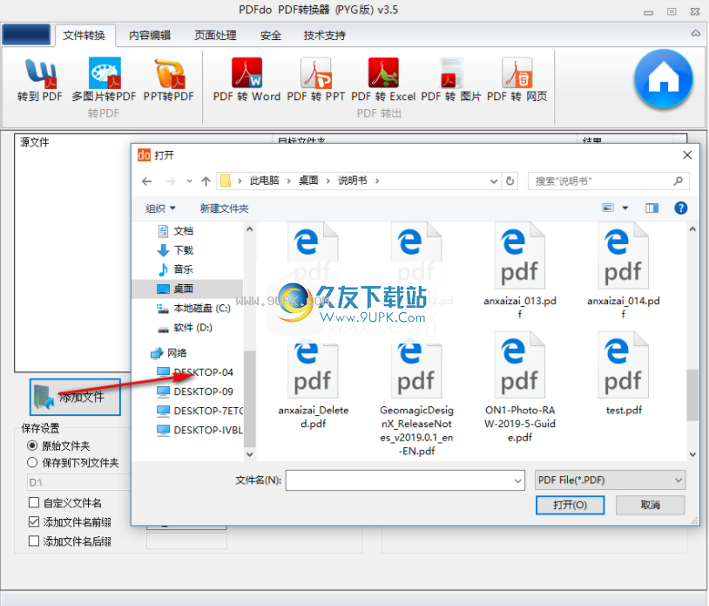This screenshot has height=606, width=709.
Task: Select 桌面 in the navigation pane
Action: click(x=187, y=289)
